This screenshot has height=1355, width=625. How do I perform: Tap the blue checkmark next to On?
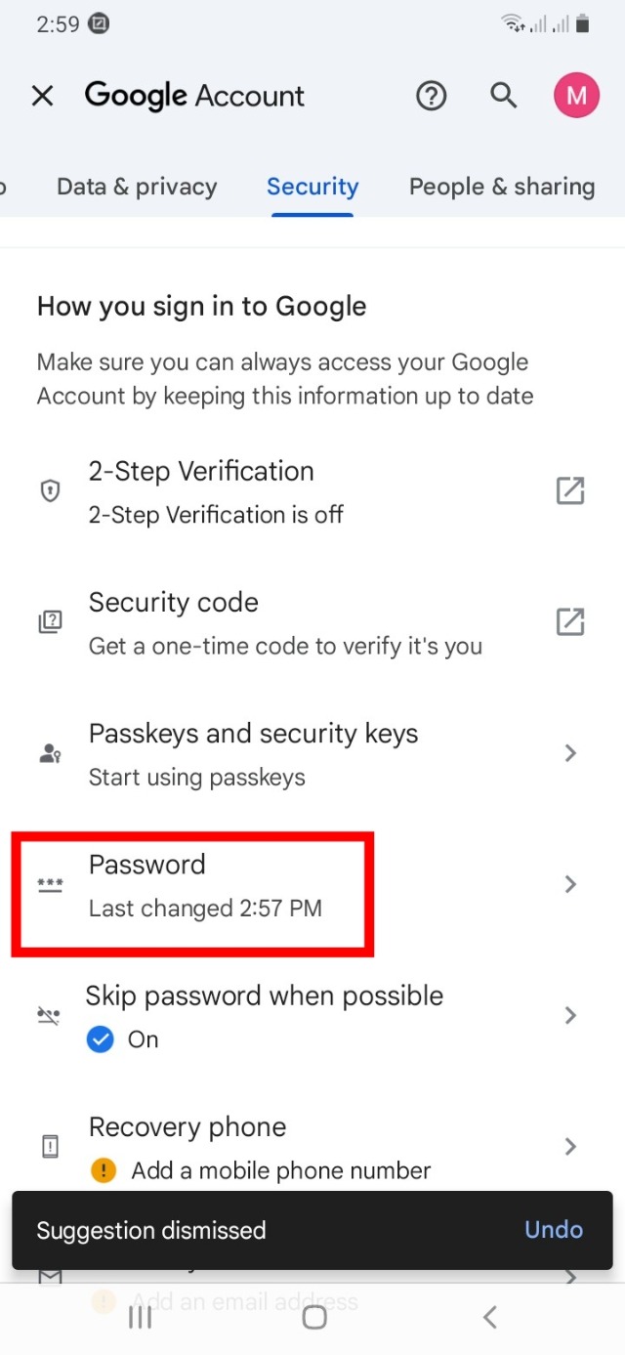(101, 1039)
